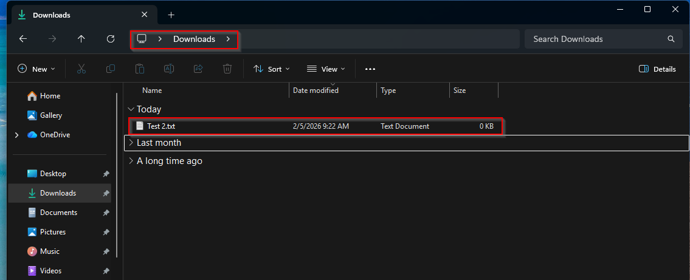Screen dimensions: 690x280
Task: Select Downloads in the navigation pane
Action: [60, 193]
